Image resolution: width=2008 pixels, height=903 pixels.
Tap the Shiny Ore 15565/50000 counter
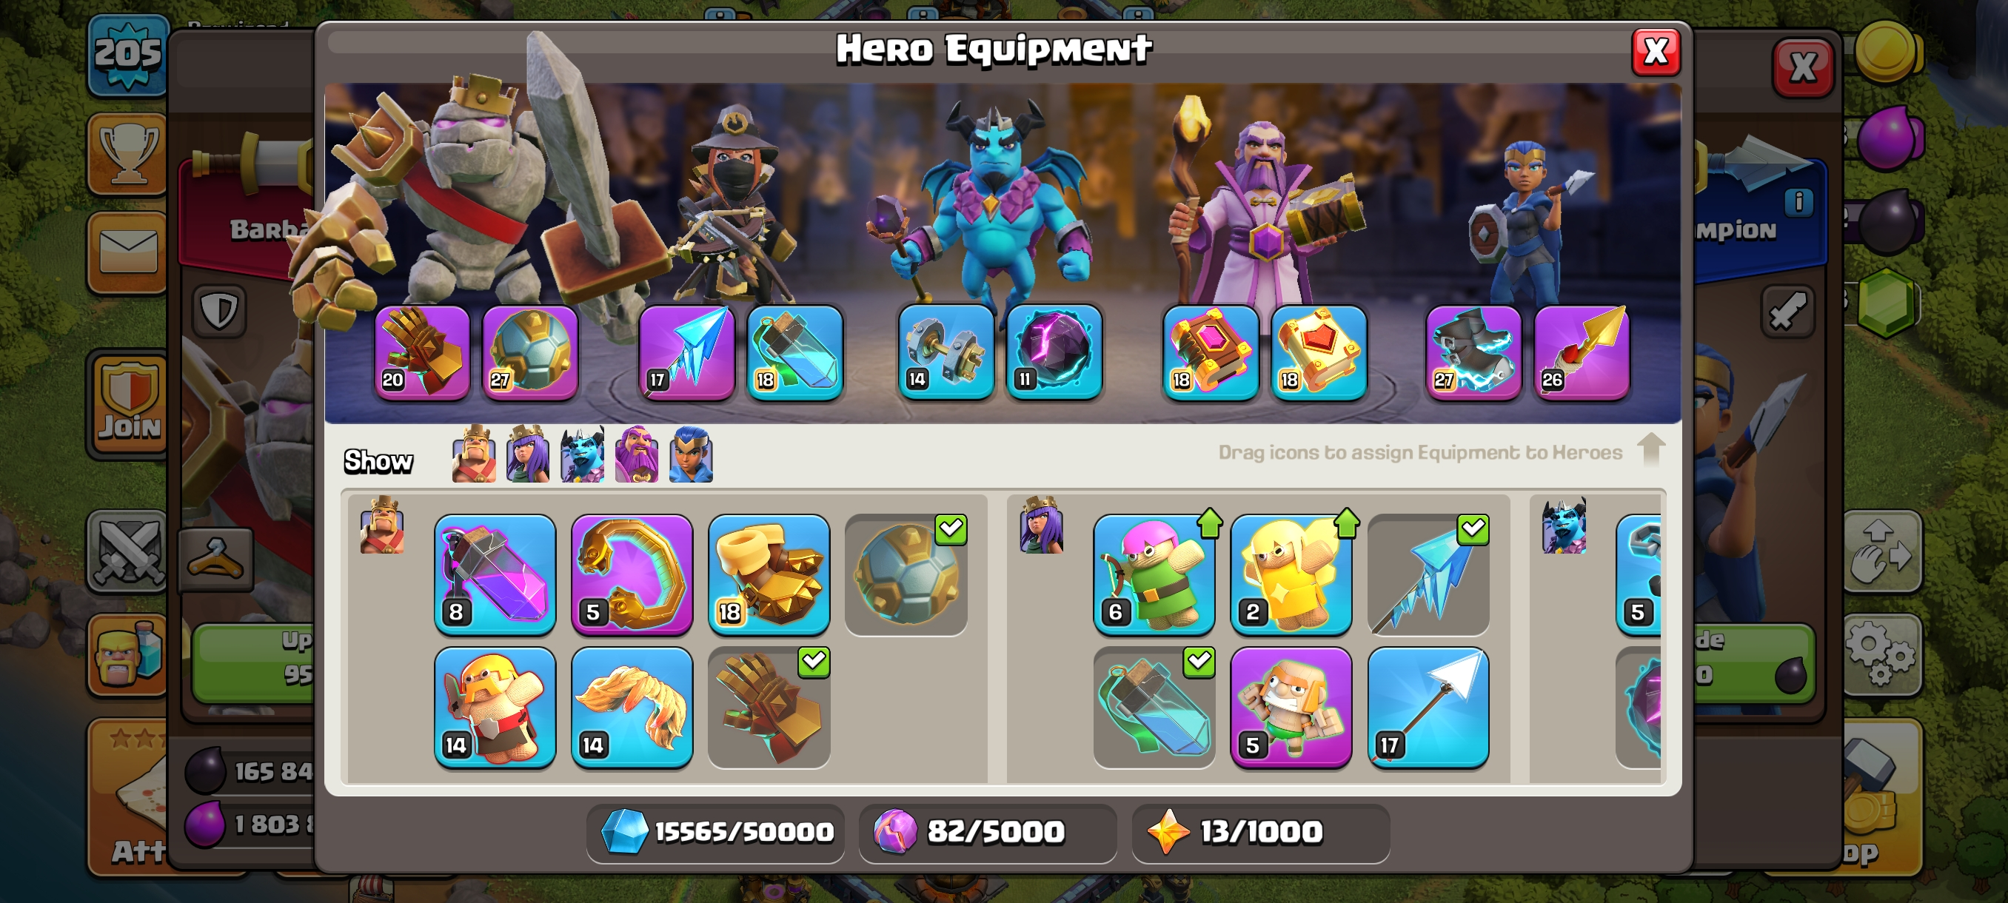715,832
